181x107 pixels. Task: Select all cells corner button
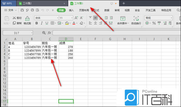click(x=5, y=39)
